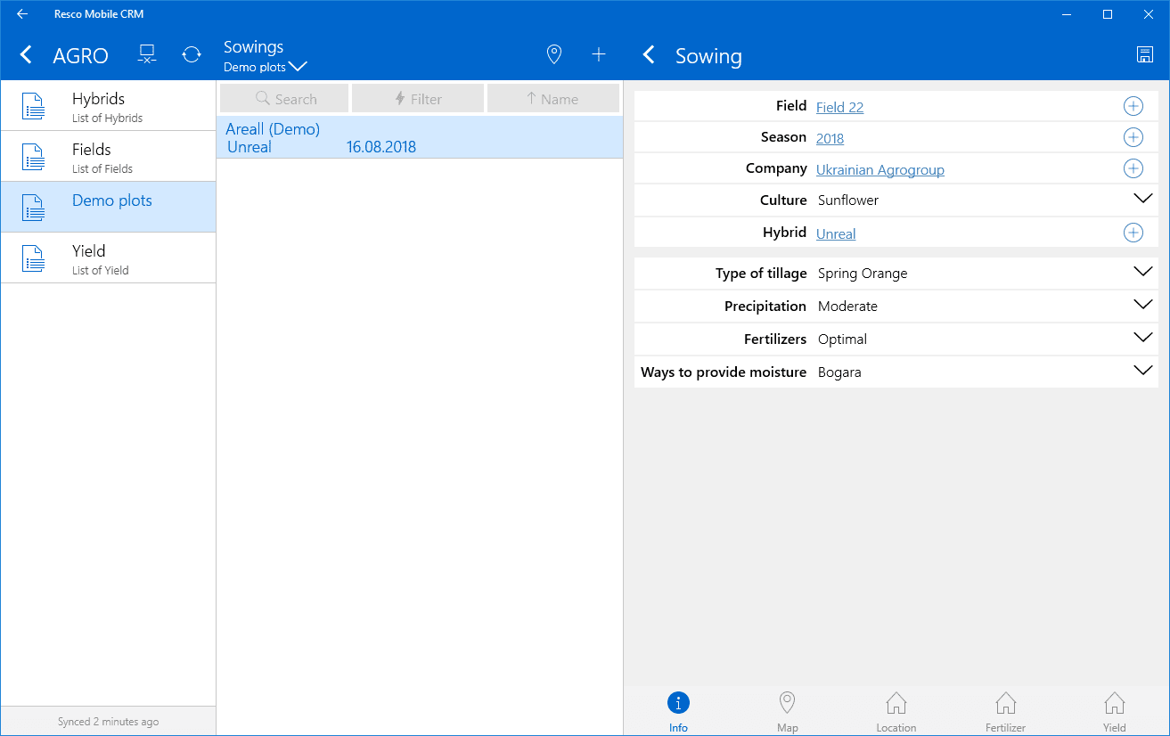Viewport: 1170px width, 736px height.
Task: Click the Synced 2 minutes ago status
Action: point(108,722)
